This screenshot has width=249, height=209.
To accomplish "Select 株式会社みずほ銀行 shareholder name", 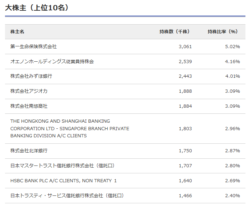I will 31,76.
